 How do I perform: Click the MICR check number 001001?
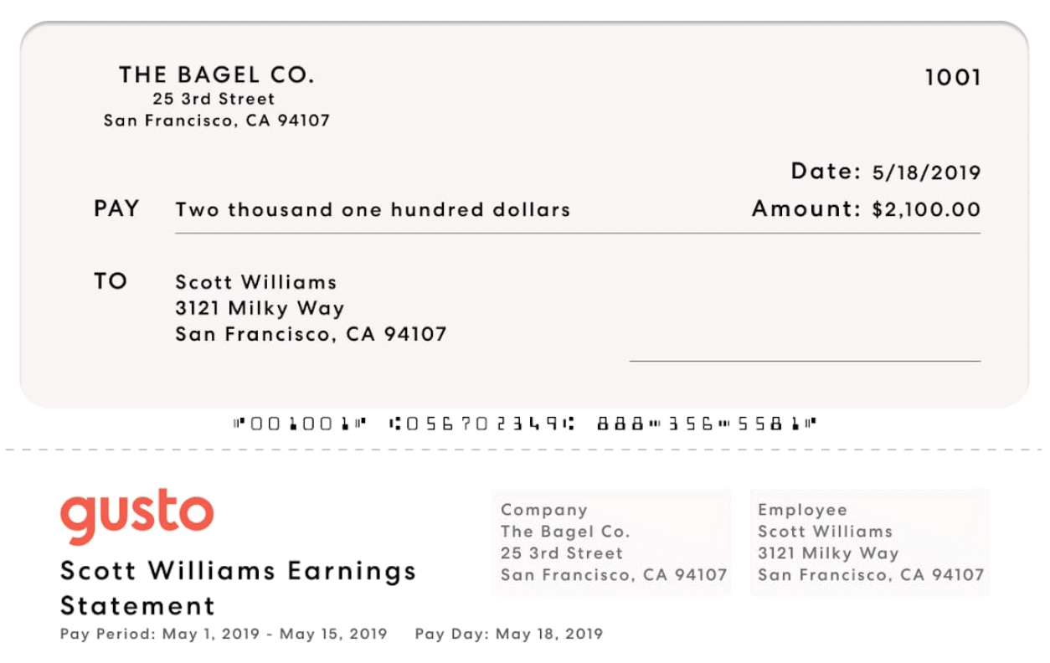(x=300, y=424)
